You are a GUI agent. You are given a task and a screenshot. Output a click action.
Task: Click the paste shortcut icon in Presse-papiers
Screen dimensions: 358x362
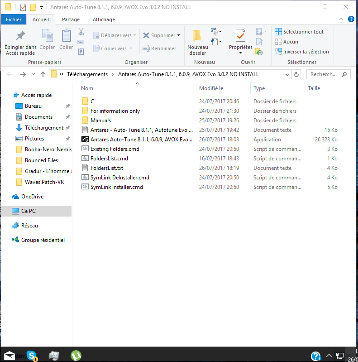[81, 52]
